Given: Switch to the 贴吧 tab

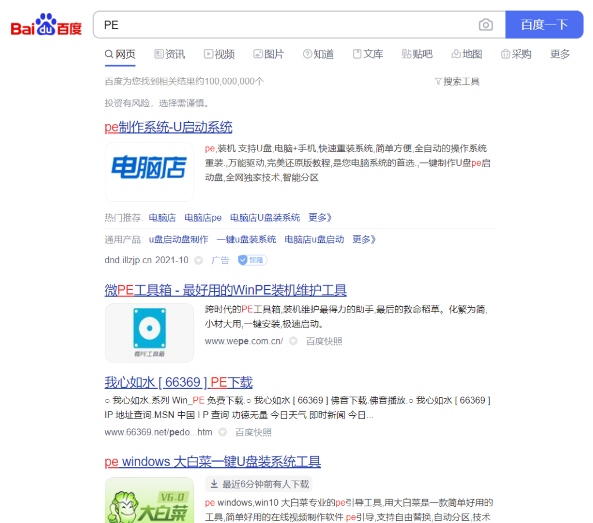Looking at the screenshot, I should pos(417,54).
